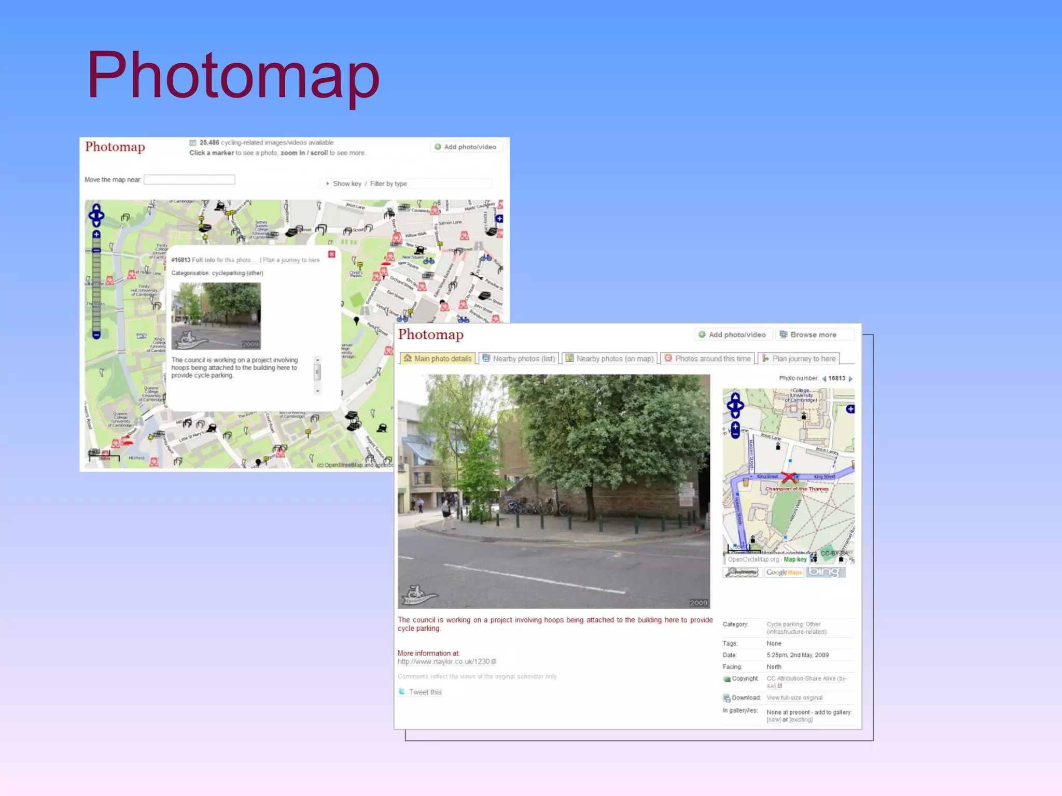Click View full-size original
Image resolution: width=1062 pixels, height=796 pixels.
tap(794, 698)
